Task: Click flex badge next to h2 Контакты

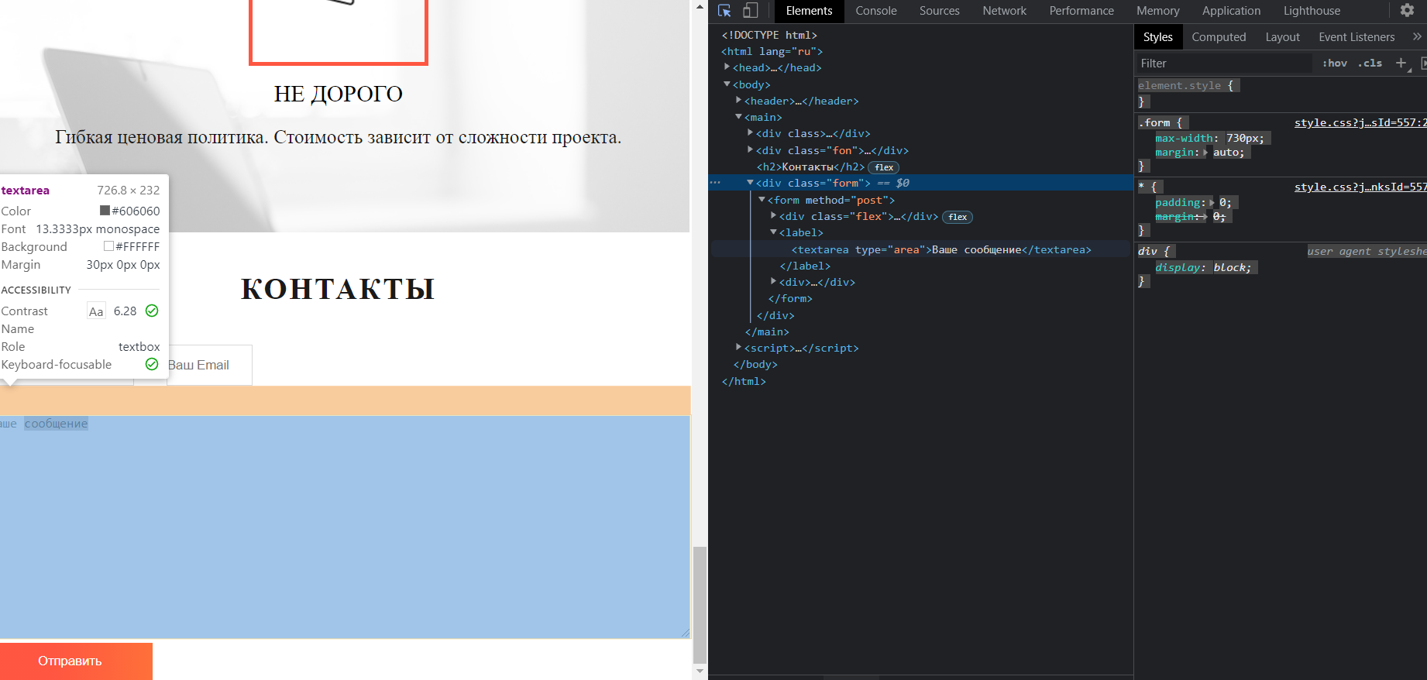Action: coord(884,167)
